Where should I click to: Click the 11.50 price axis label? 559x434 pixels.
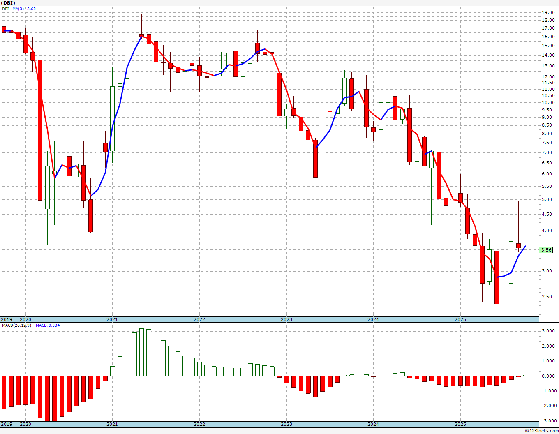[548, 83]
